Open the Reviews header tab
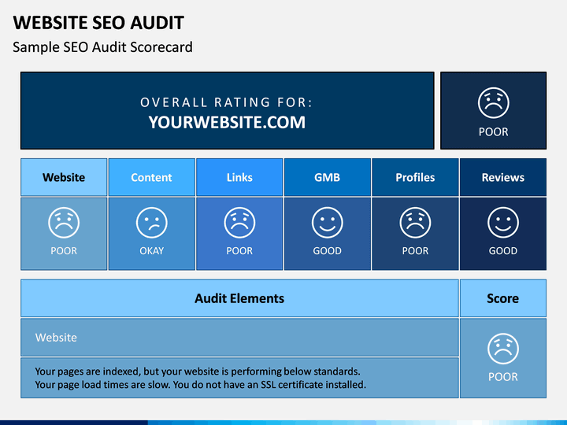The width and height of the screenshot is (567, 425). click(x=503, y=177)
